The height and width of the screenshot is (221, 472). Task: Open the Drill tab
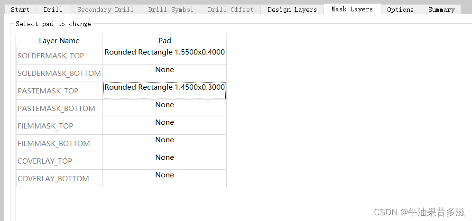tap(53, 9)
